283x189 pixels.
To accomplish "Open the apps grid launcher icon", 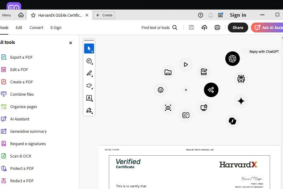I will 220,15.
